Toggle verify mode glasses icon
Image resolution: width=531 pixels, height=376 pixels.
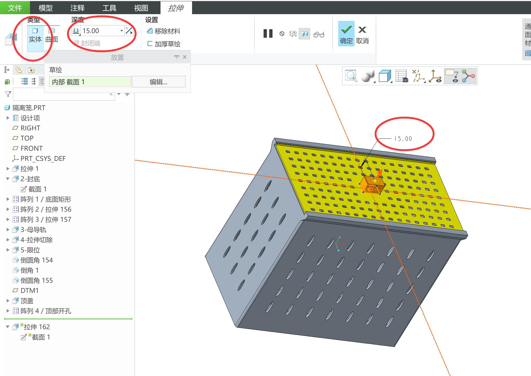[319, 34]
